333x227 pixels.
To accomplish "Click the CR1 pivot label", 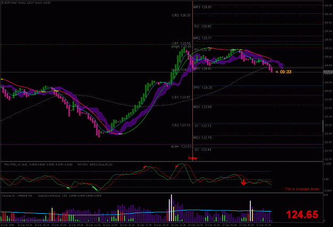I will click(181, 44).
